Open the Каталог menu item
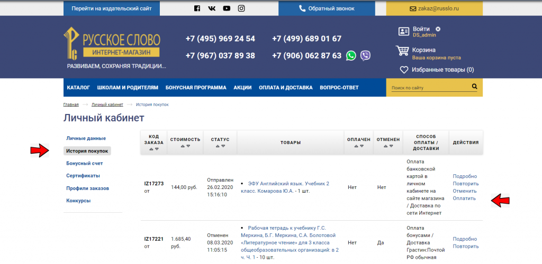This screenshot has height=264, width=542. point(78,88)
